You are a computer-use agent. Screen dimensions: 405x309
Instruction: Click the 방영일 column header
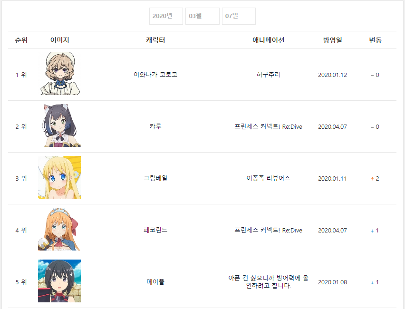click(x=332, y=40)
